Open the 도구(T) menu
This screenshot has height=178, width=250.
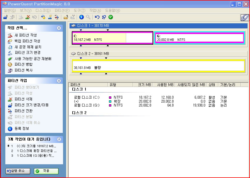click(79, 11)
